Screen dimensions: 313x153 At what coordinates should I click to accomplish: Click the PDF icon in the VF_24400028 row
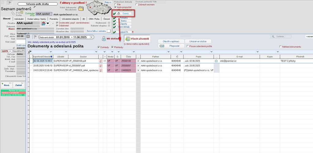pos(101,70)
